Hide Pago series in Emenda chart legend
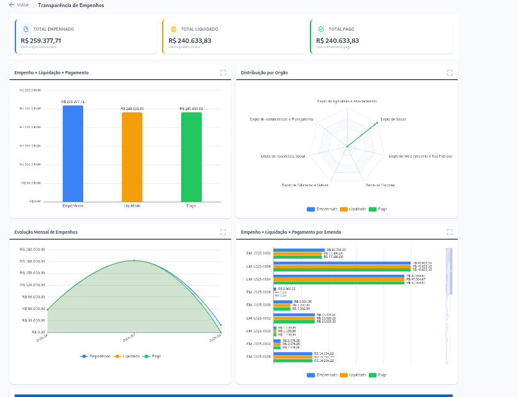518x397 pixels. (x=378, y=375)
